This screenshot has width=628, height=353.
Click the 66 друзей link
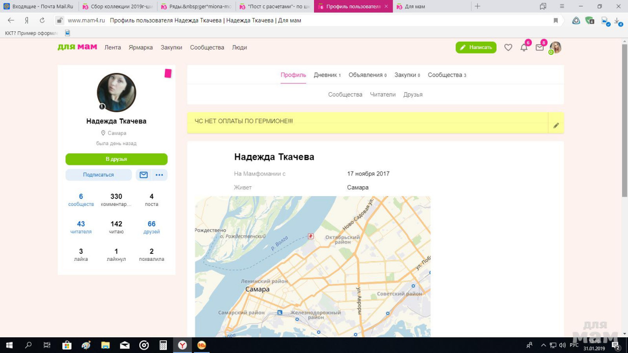(152, 227)
